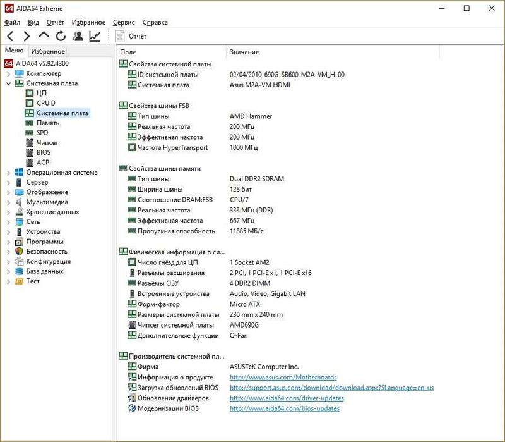Select the Хранение данных tree label
This screenshot has height=442, width=505.
pos(52,212)
